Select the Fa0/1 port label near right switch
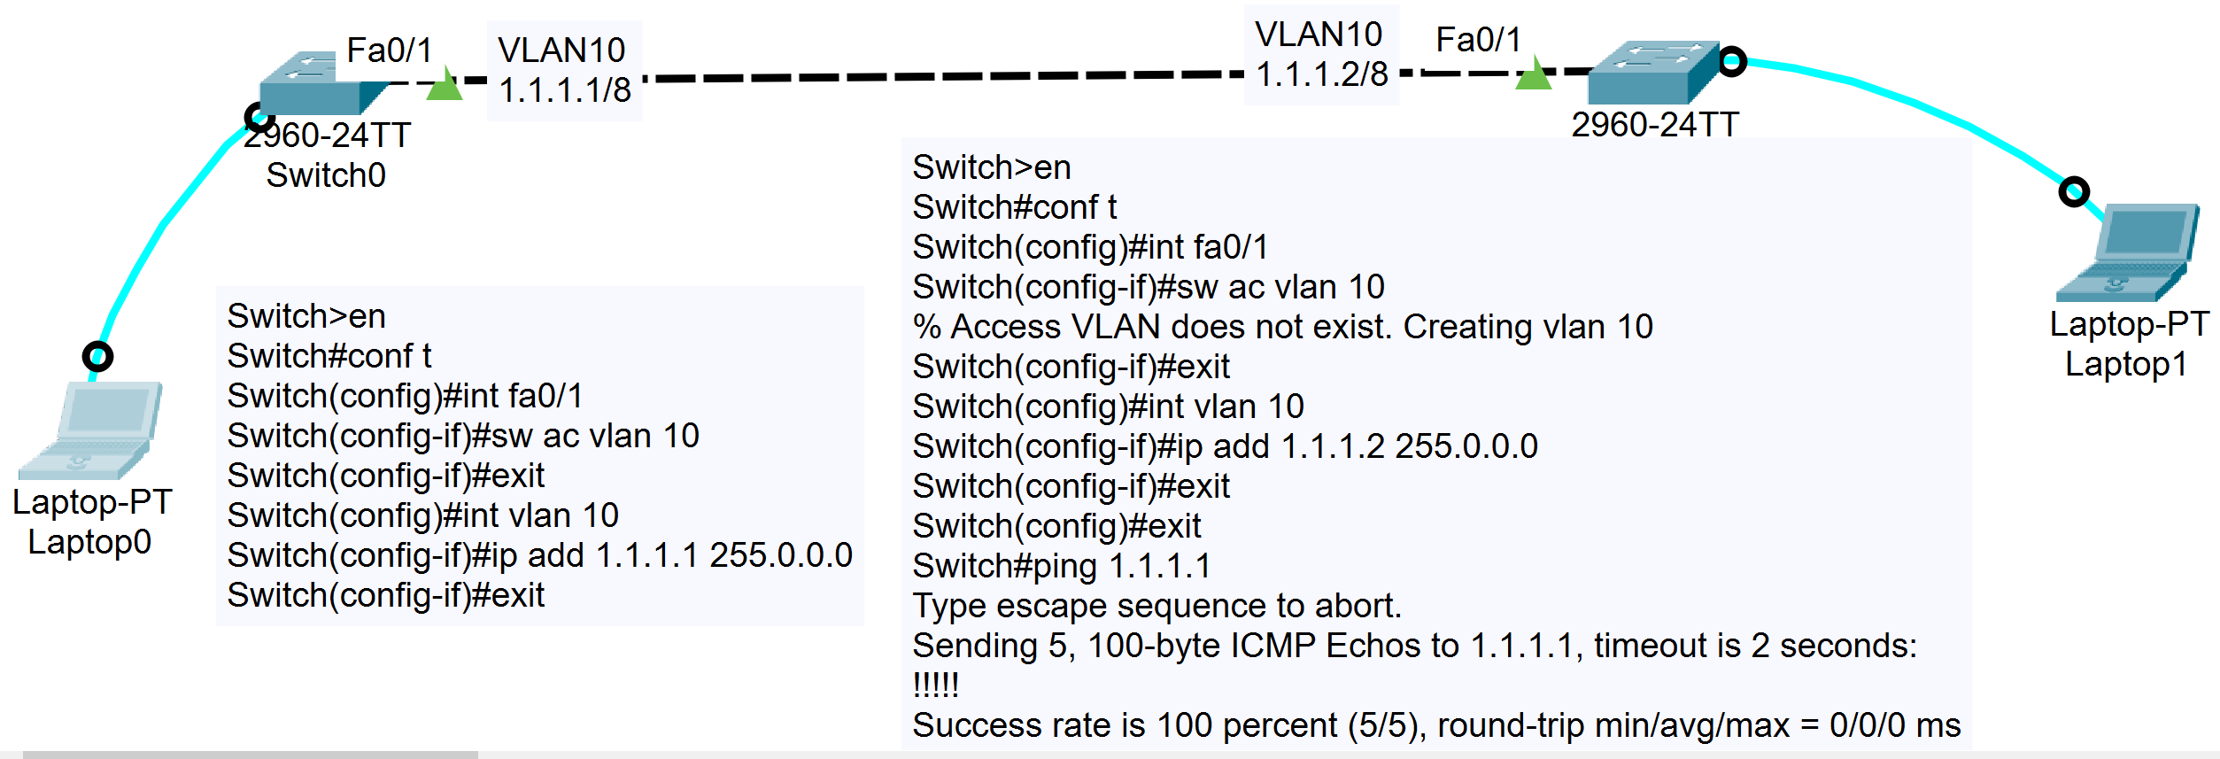The height and width of the screenshot is (759, 2220). pos(1478,40)
